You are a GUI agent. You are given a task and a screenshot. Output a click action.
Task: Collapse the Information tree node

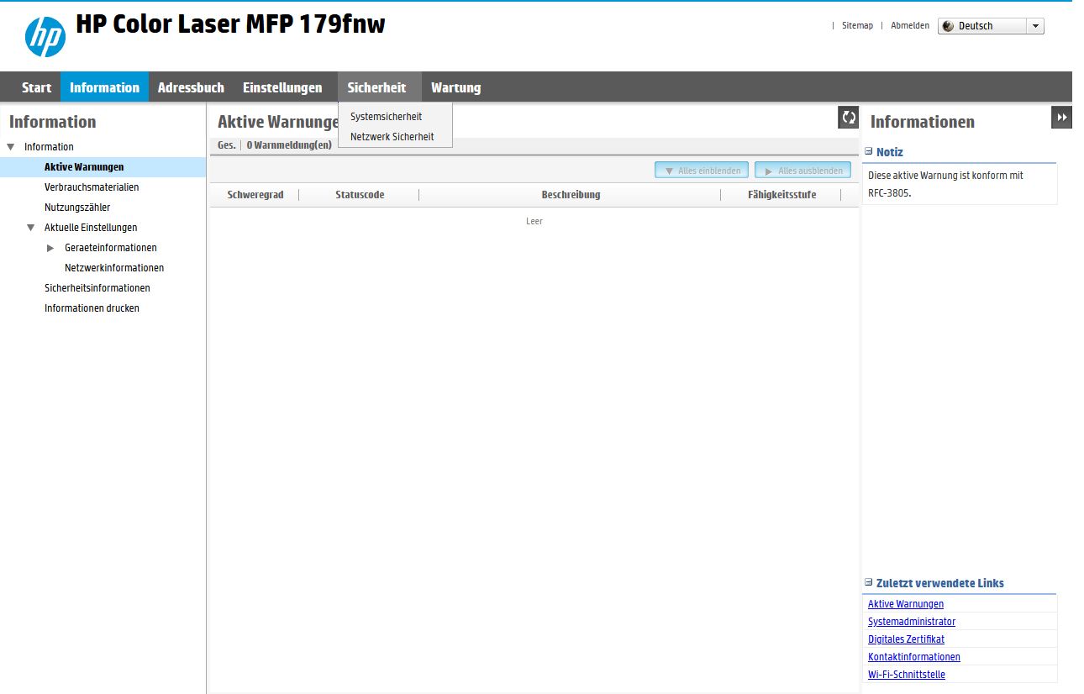11,147
